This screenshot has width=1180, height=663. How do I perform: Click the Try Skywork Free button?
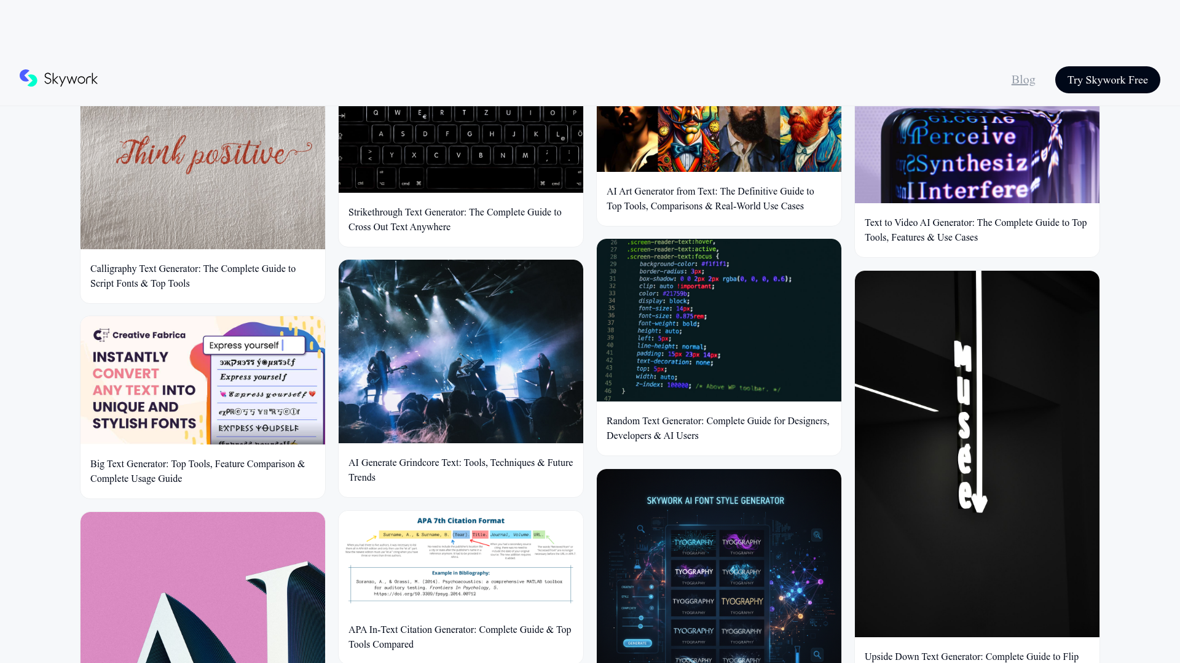click(1107, 80)
